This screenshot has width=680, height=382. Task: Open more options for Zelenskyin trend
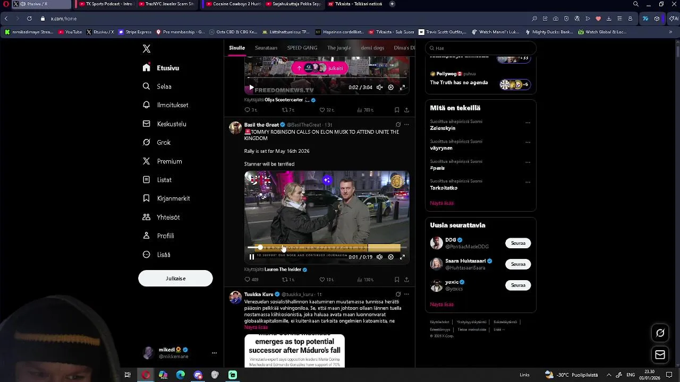[528, 123]
